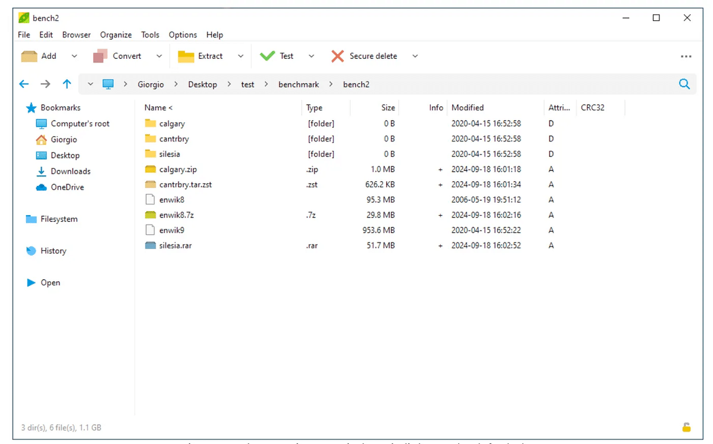The image size is (713, 444).
Task: Open the Options menu
Action: point(183,35)
